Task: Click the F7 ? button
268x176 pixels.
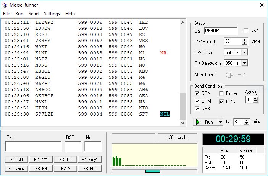Action: coord(65,168)
